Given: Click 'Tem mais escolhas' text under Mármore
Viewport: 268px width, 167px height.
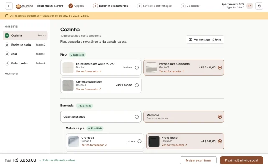Looking at the screenshot, I should (157, 119).
